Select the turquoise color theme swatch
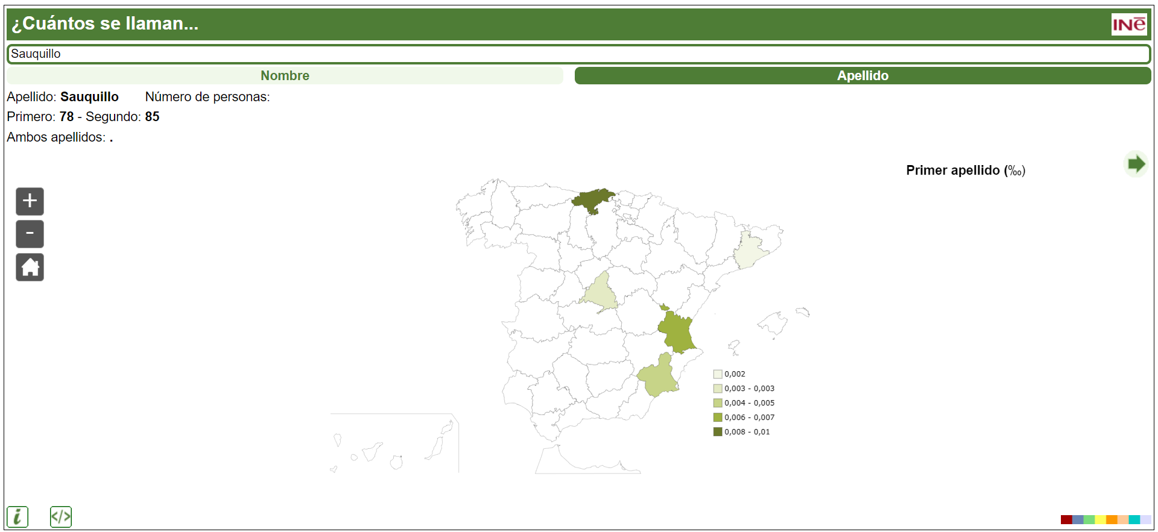Image resolution: width=1158 pixels, height=532 pixels. pyautogui.click(x=1134, y=519)
